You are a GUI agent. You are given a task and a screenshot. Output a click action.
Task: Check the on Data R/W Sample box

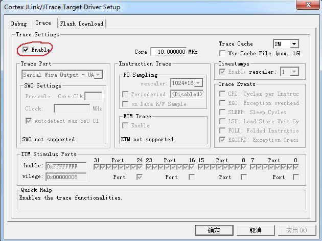point(125,104)
